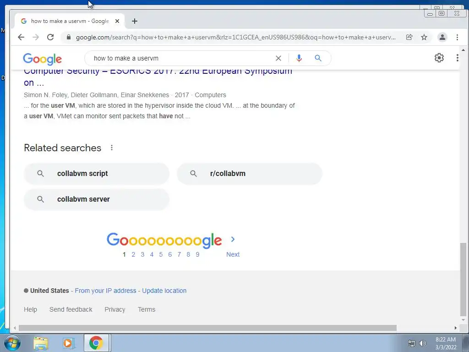The image size is (469, 352).
Task: Clear the search box text
Action: click(x=278, y=58)
